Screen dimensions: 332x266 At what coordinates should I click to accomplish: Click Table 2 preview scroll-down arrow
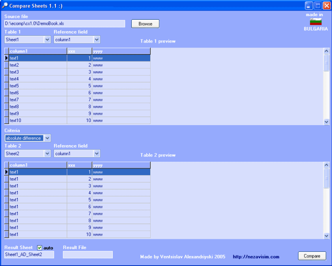coord(326,236)
